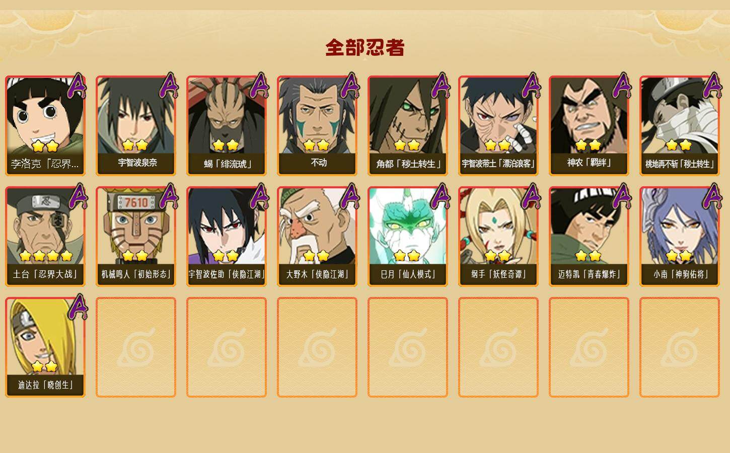The height and width of the screenshot is (453, 730).
Task: Select the 李洛克「忍界...」ninja card
Action: pyautogui.click(x=45, y=126)
